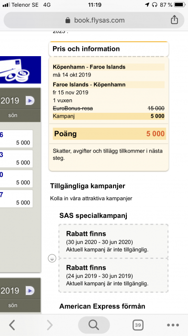Tap the book.flysas.com address field
188x336 pixels.
pyautogui.click(x=94, y=20)
